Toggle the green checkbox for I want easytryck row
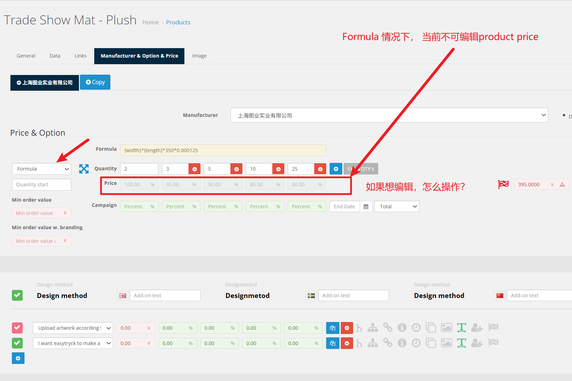 click(x=17, y=343)
